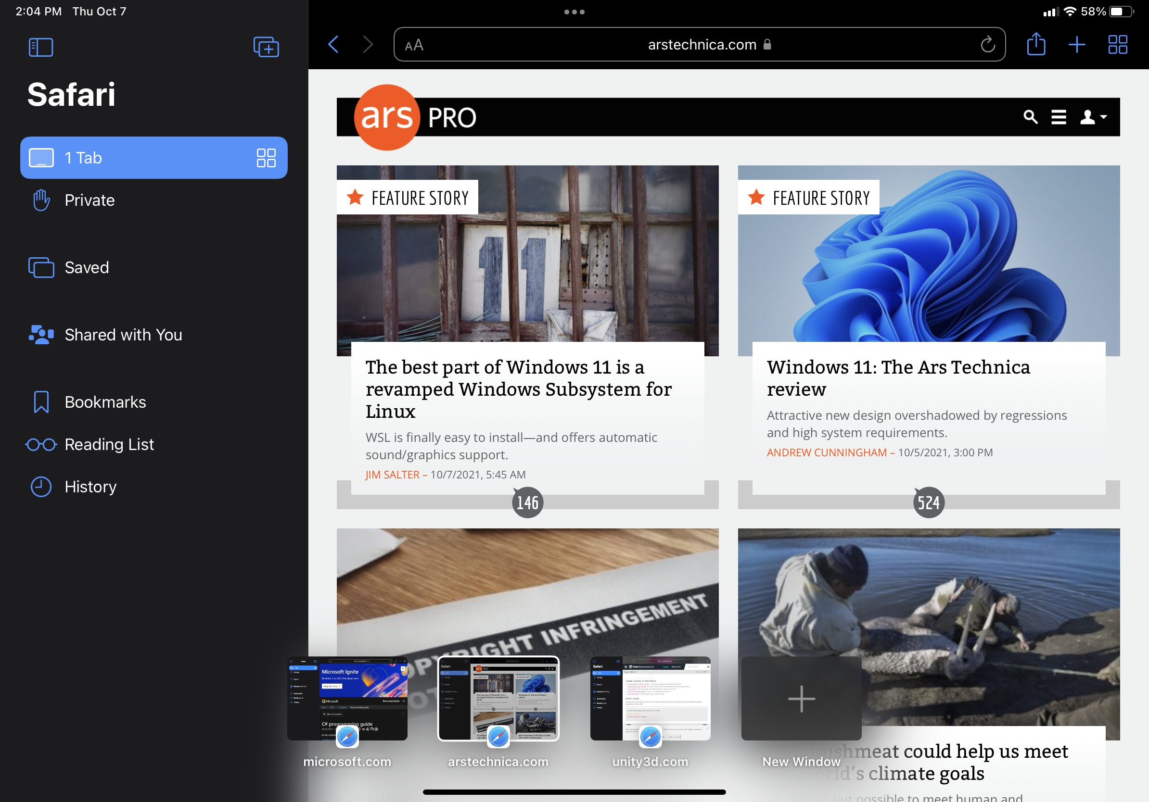Open Ars Technica search magnifier

pos(1030,117)
